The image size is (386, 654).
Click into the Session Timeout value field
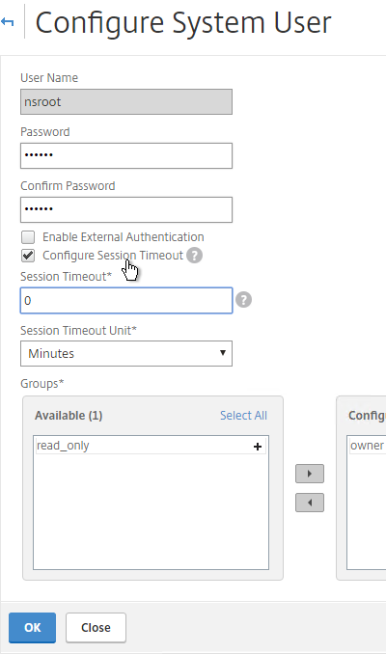coord(126,300)
